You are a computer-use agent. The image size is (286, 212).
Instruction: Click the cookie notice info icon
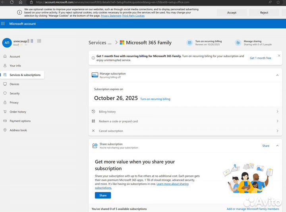pyautogui.click(x=19, y=12)
